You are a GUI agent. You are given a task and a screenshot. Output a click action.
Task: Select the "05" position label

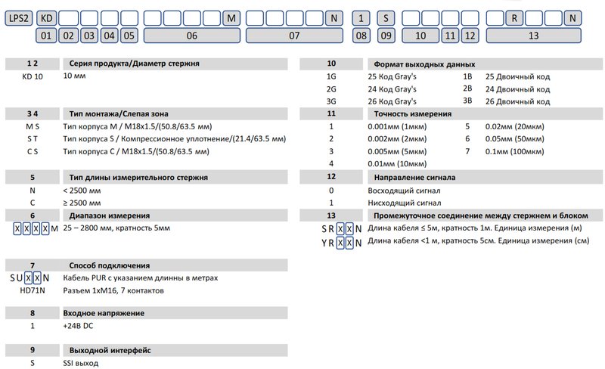coord(129,36)
